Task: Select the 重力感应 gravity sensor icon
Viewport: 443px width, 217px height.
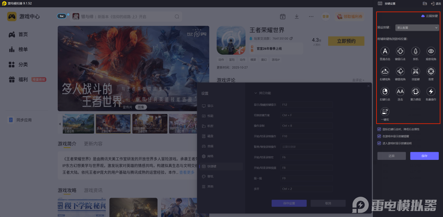Action: tap(415, 92)
